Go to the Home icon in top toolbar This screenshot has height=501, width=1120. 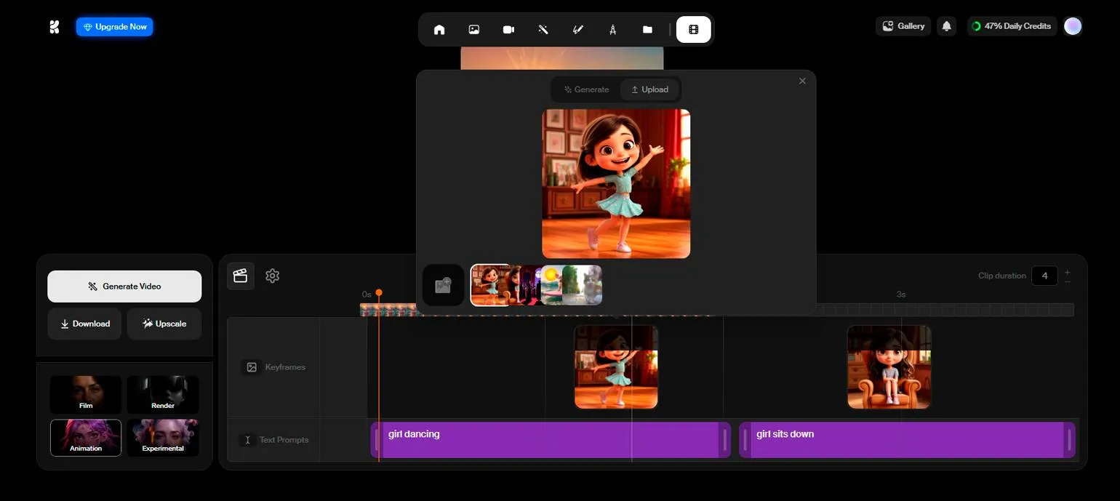click(439, 30)
